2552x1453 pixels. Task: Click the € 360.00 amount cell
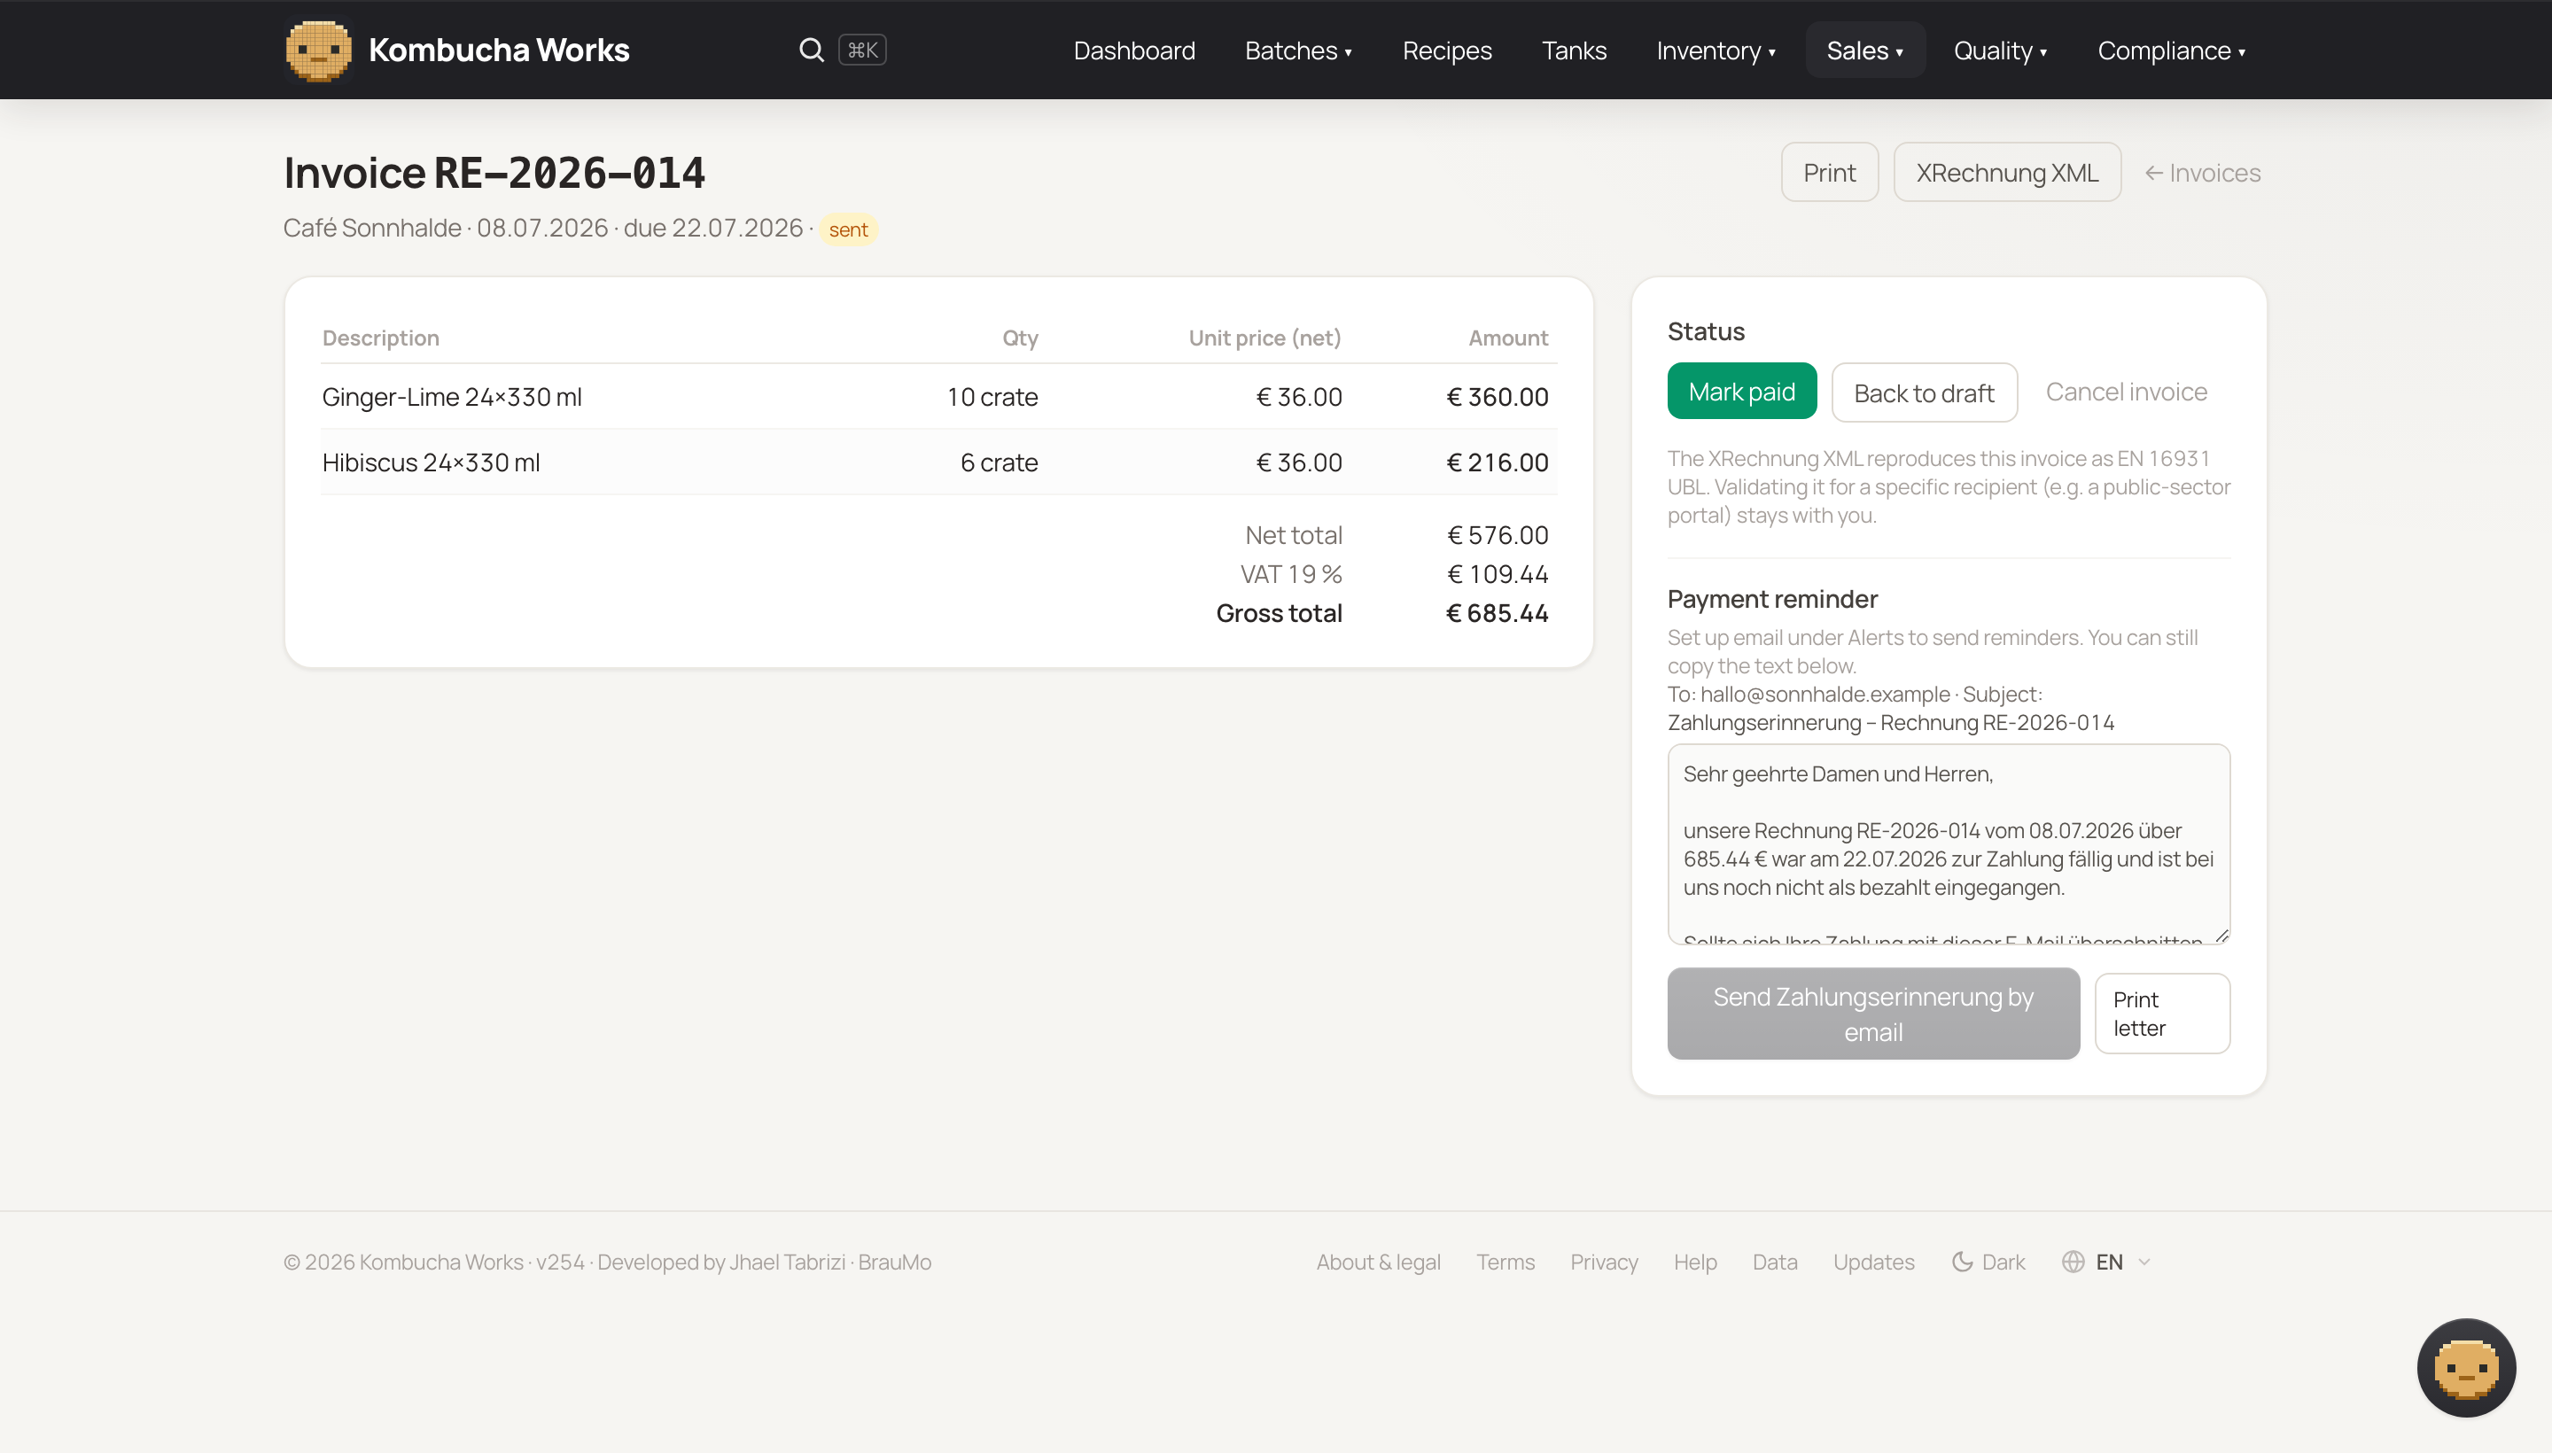tap(1497, 396)
